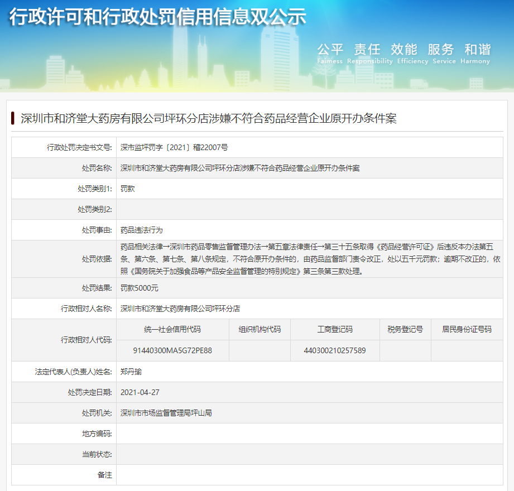Select the name 郑丹瑜
Image resolution: width=514 pixels, height=491 pixels.
(x=131, y=372)
